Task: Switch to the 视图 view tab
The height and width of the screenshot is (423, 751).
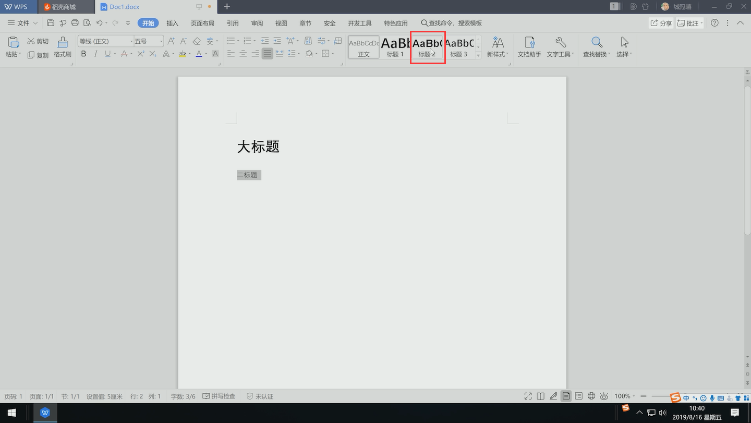Action: pyautogui.click(x=281, y=23)
